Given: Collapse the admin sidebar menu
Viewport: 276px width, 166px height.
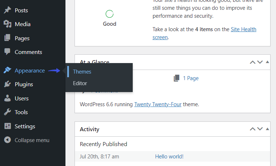Looking at the screenshot, I should 33,140.
